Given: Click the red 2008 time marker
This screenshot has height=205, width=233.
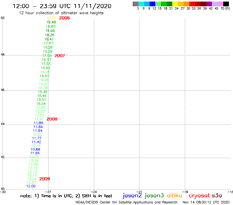Looking at the screenshot, I should pyautogui.click(x=52, y=119).
